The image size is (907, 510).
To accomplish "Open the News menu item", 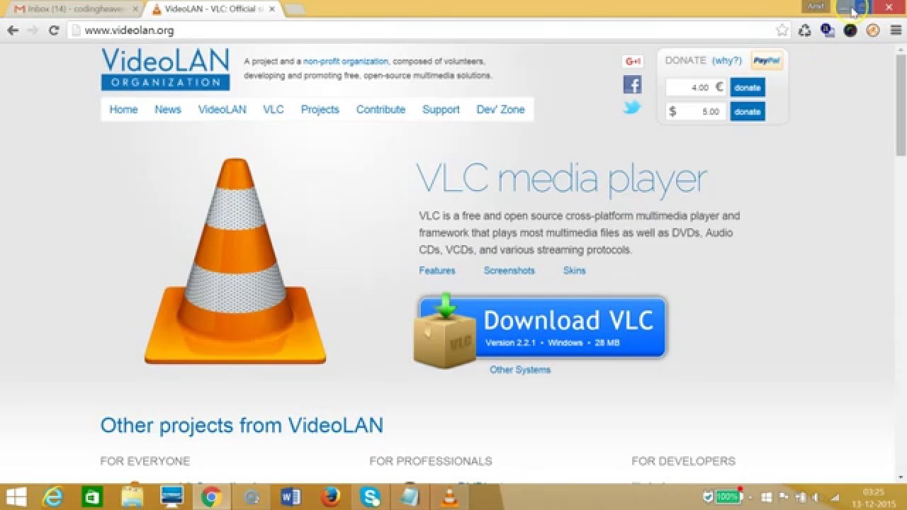I will [168, 109].
